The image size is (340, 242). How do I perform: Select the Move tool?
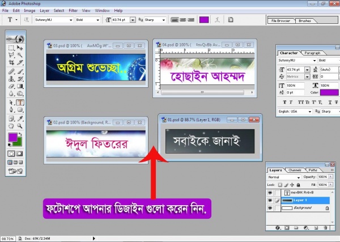point(20,48)
